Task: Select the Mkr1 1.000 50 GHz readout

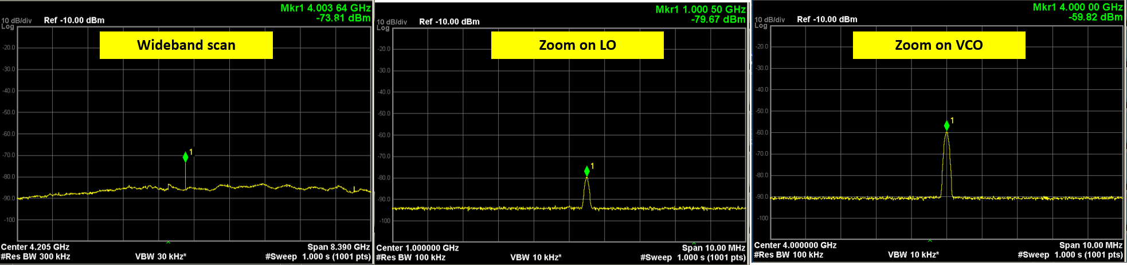Action: [700, 10]
